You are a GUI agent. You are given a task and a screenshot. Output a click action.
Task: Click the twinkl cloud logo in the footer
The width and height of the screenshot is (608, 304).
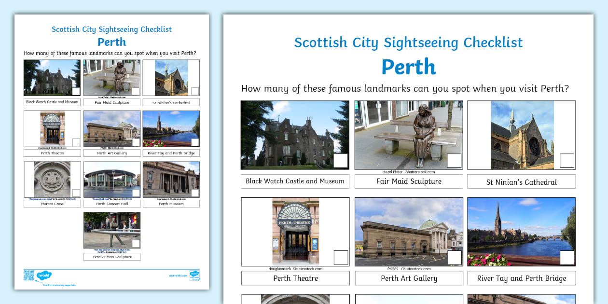[44, 275]
